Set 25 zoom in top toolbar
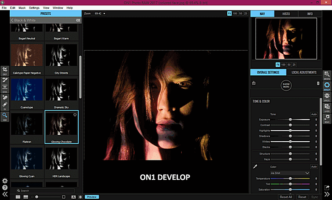The image size is (332, 200). 246,13
